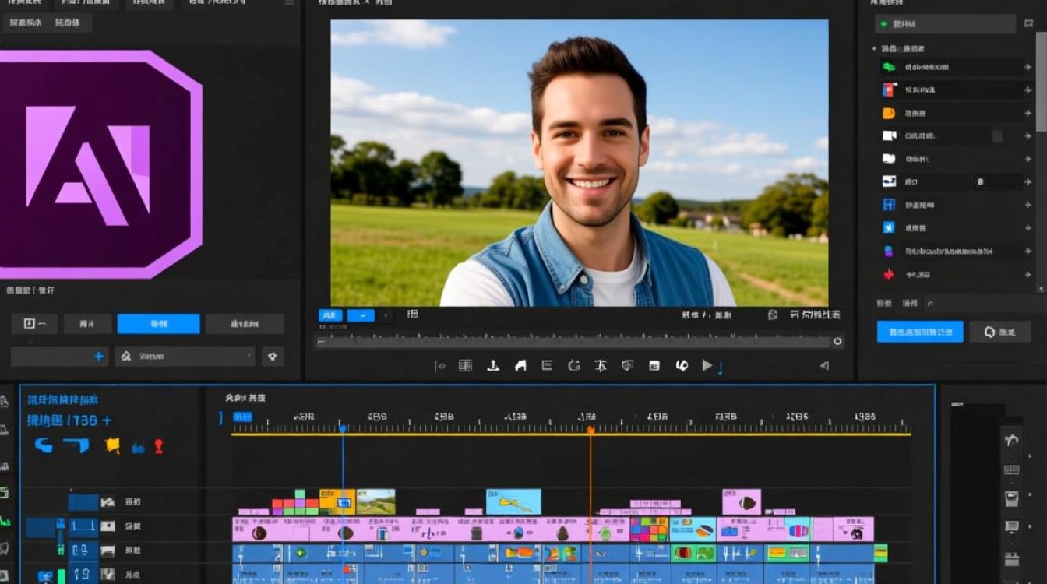
Task: Select the yellow flag icon in timeline header
Action: point(112,445)
